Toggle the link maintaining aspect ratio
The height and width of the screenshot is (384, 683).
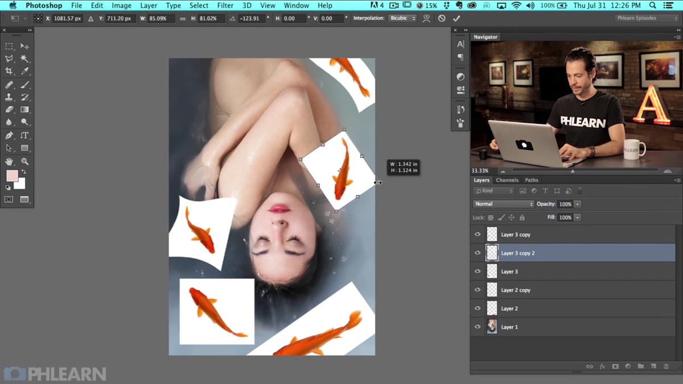[x=183, y=18]
